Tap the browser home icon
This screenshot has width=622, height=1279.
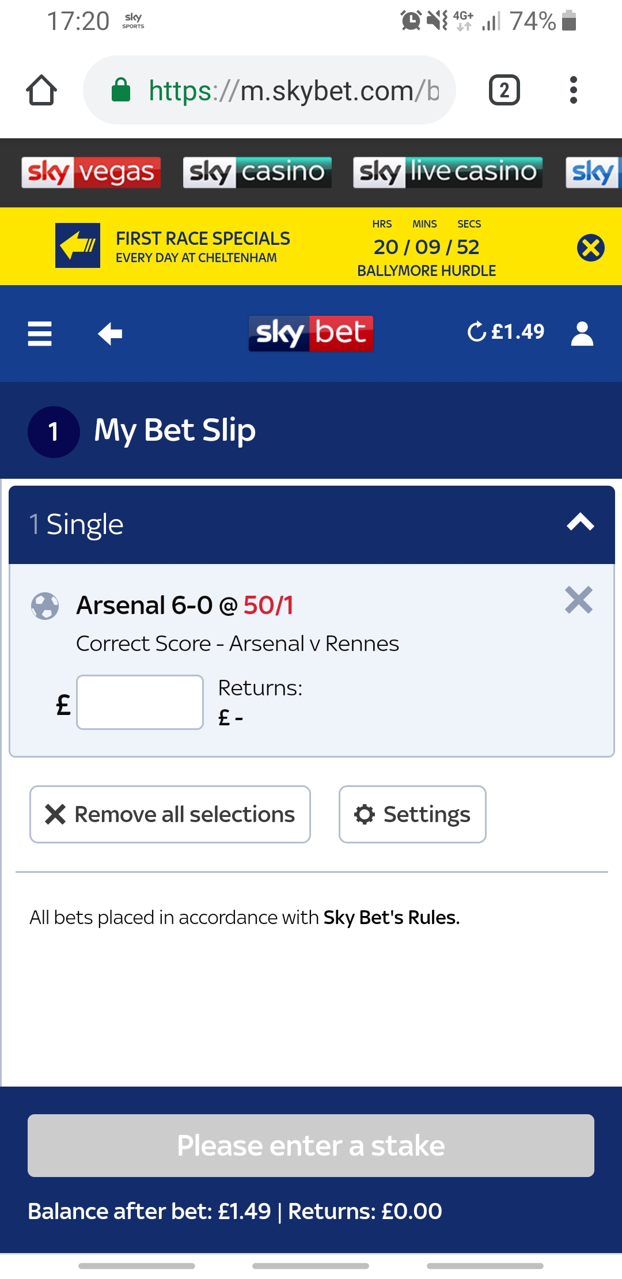pyautogui.click(x=41, y=90)
